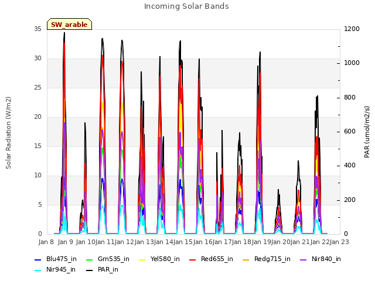
Task: Click the Nir840_in legend label
Action: point(326,259)
